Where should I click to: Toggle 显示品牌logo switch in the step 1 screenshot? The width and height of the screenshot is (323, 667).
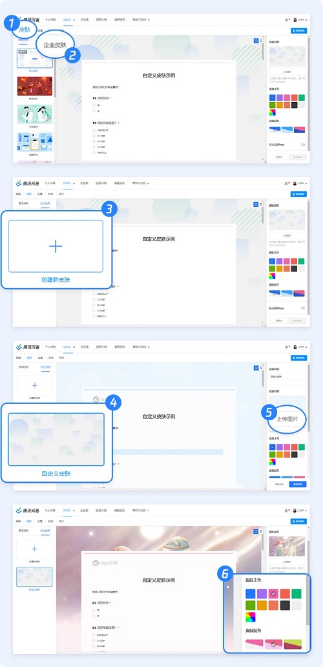point(302,145)
